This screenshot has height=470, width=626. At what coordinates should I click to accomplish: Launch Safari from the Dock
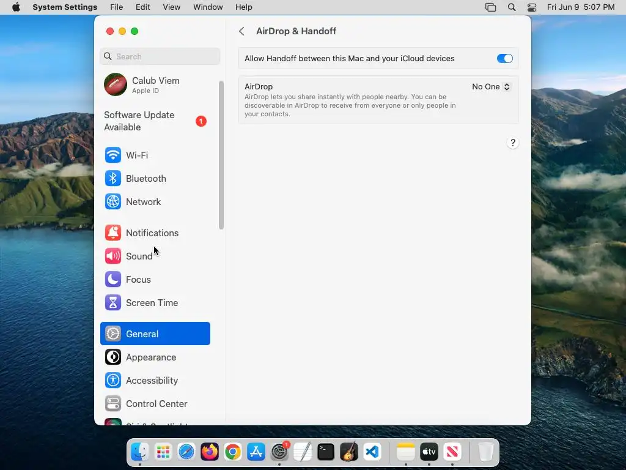(186, 452)
